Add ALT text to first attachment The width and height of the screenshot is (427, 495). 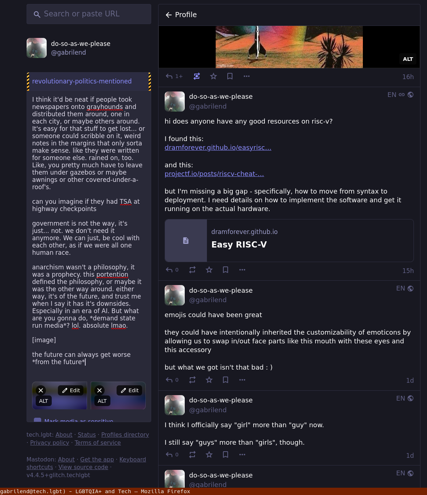click(x=44, y=401)
